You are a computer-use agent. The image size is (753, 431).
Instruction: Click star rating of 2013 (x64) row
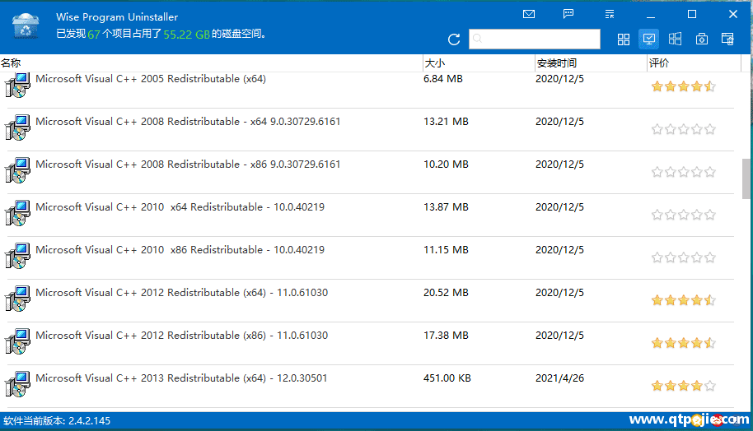click(683, 386)
